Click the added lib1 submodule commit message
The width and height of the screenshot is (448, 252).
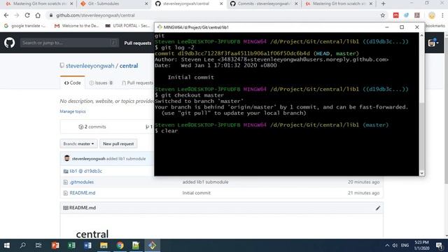[x=205, y=182]
